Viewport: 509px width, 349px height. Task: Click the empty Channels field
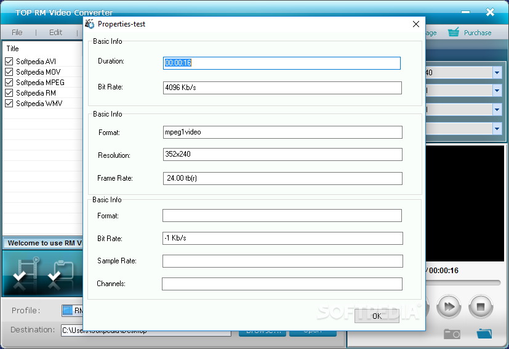(282, 284)
